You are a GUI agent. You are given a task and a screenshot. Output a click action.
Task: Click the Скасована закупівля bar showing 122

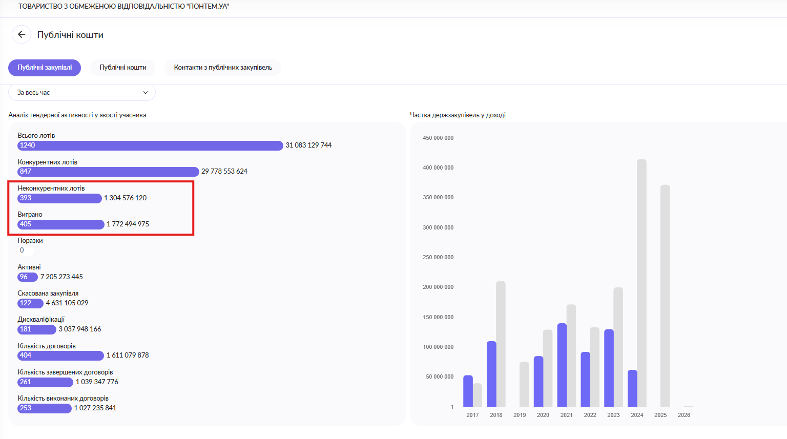[30, 303]
